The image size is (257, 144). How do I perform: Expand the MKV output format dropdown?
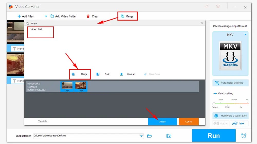245,34
